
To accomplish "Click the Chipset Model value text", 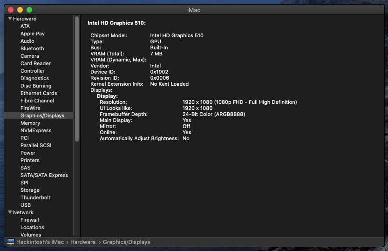I will [177, 35].
